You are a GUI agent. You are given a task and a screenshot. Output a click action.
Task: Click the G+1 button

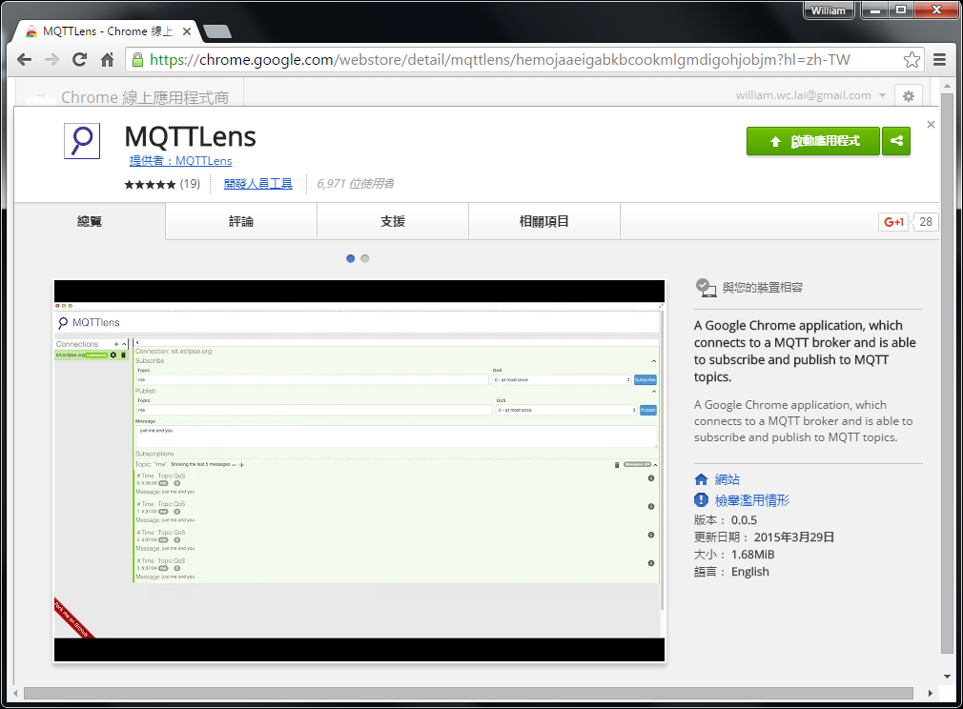click(893, 222)
